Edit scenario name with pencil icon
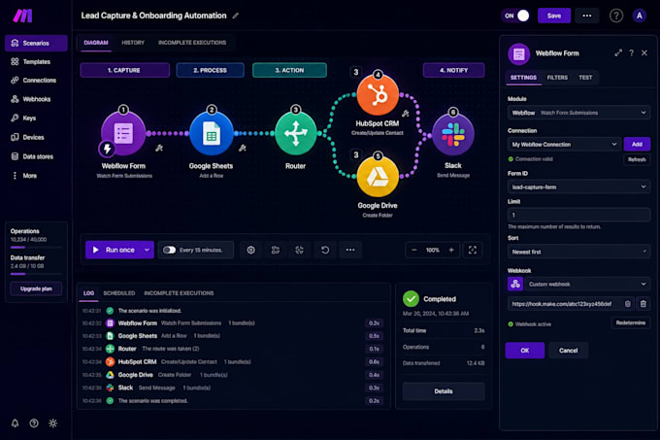 [x=236, y=16]
